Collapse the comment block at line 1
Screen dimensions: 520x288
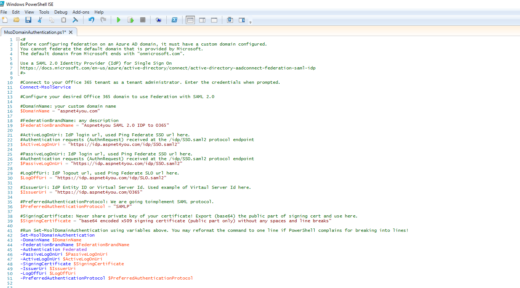point(17,39)
